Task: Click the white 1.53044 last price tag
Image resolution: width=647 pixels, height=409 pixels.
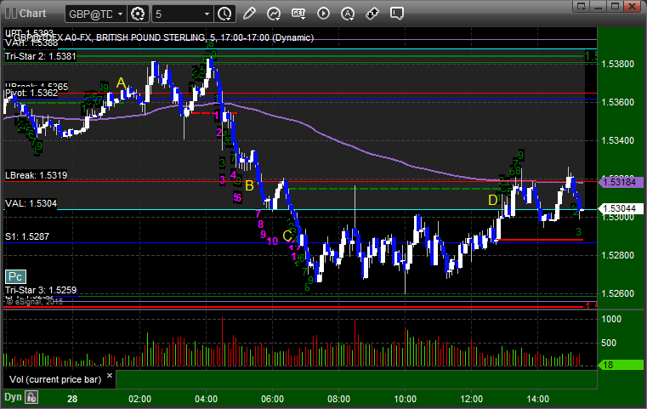Action: pyautogui.click(x=621, y=208)
